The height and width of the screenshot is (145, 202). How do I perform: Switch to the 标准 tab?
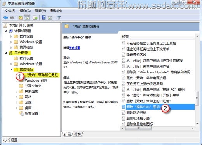77,134
